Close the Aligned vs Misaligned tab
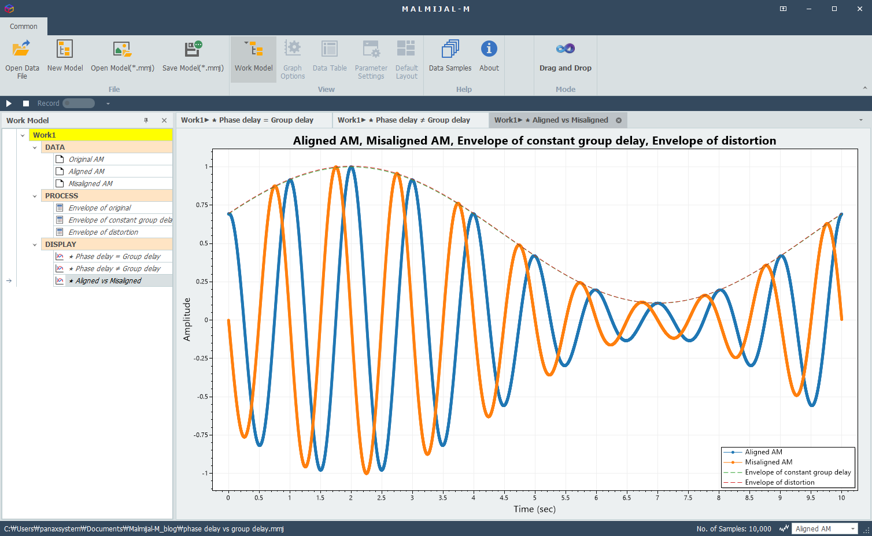 pyautogui.click(x=619, y=120)
